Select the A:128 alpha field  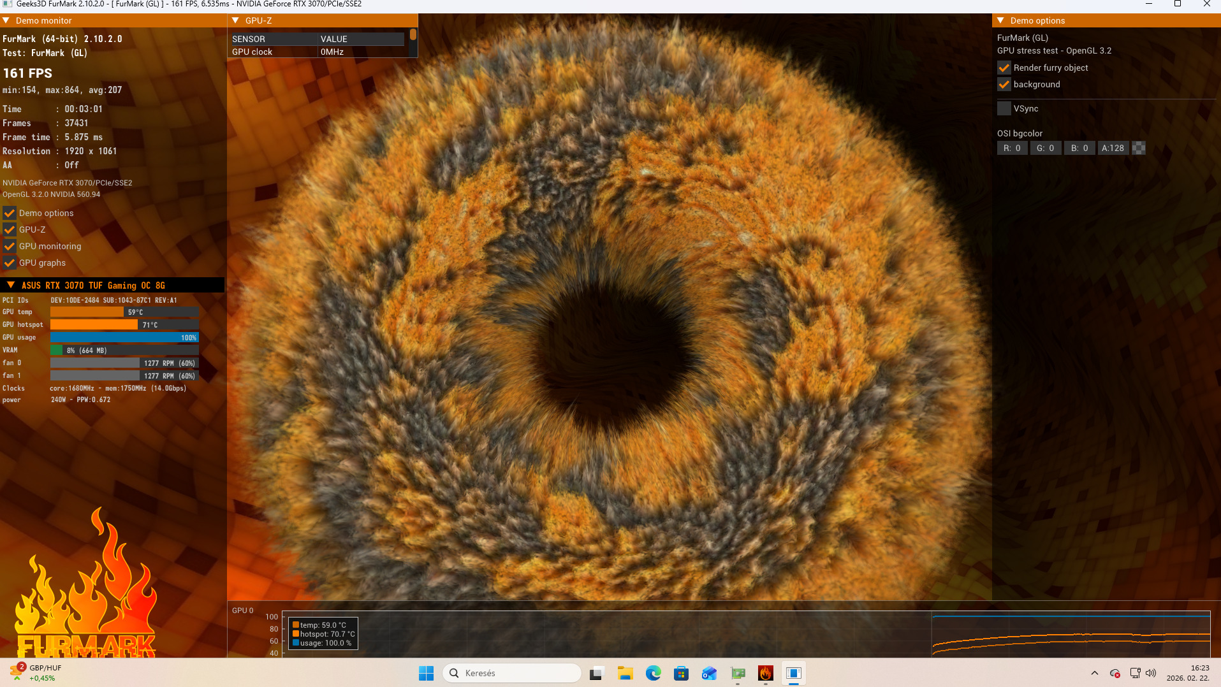pyautogui.click(x=1113, y=148)
